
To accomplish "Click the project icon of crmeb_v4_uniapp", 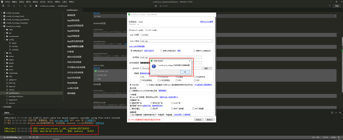I will (x=4, y=13).
